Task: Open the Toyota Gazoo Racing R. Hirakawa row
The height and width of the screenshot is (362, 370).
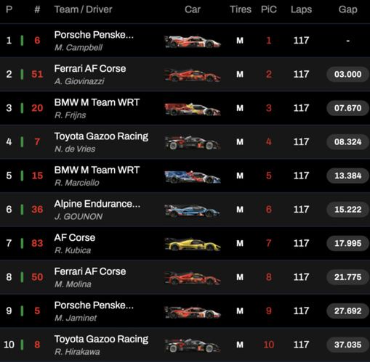Action: tap(185, 345)
